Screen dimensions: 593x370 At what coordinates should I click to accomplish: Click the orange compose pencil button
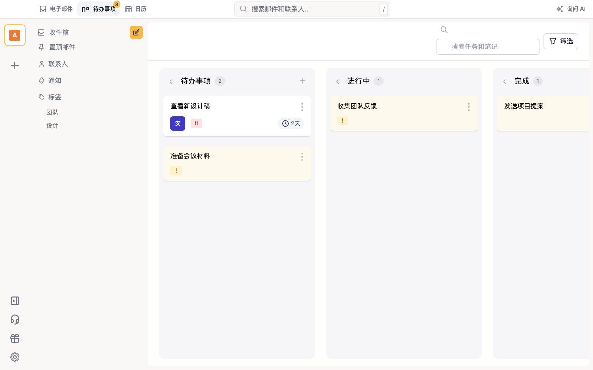click(136, 32)
